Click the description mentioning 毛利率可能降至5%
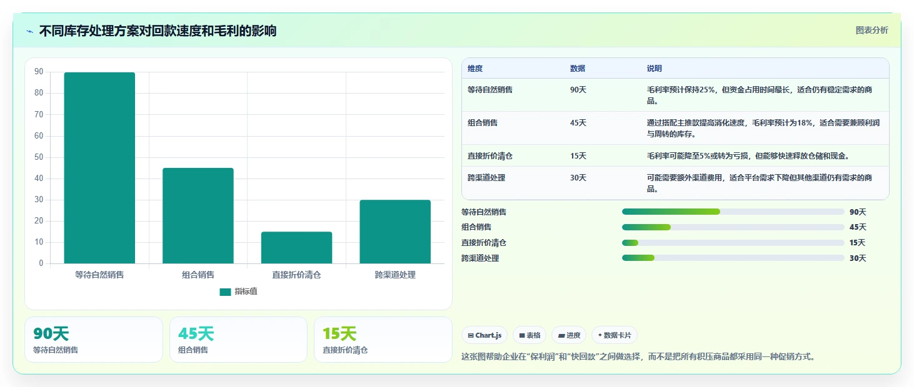Viewport: 914px width, 387px height. point(748,156)
